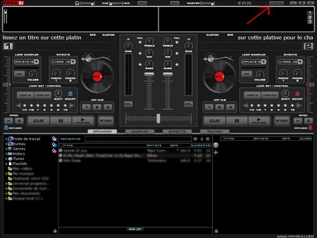Click the Play/Stutter button on deck 2
The image size is (317, 238).
coord(259,121)
